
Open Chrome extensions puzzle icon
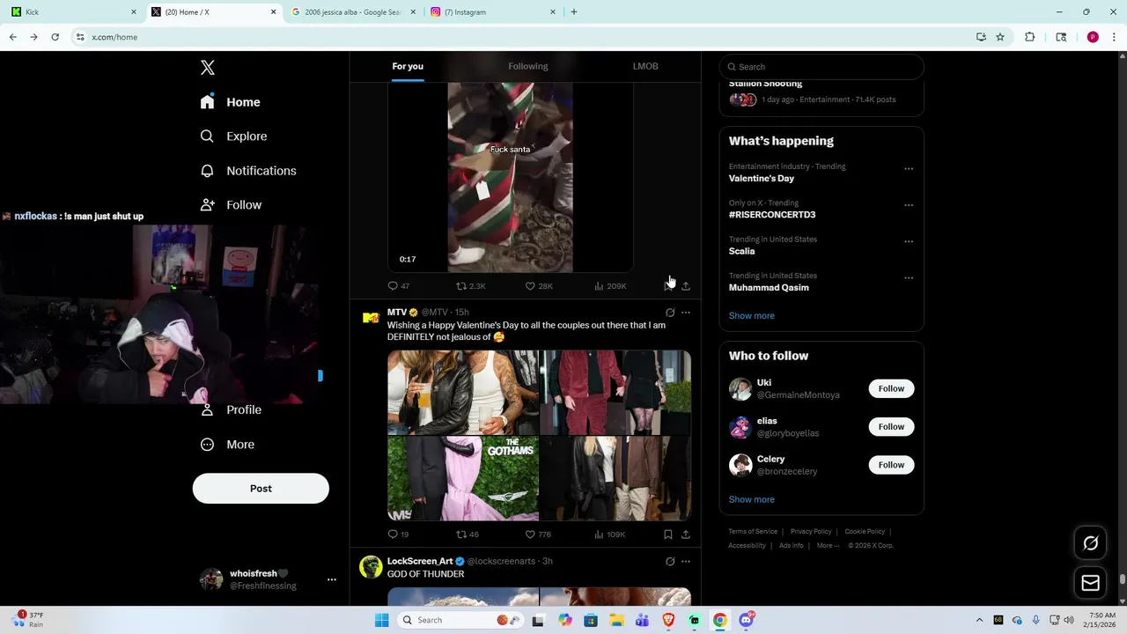[1029, 37]
